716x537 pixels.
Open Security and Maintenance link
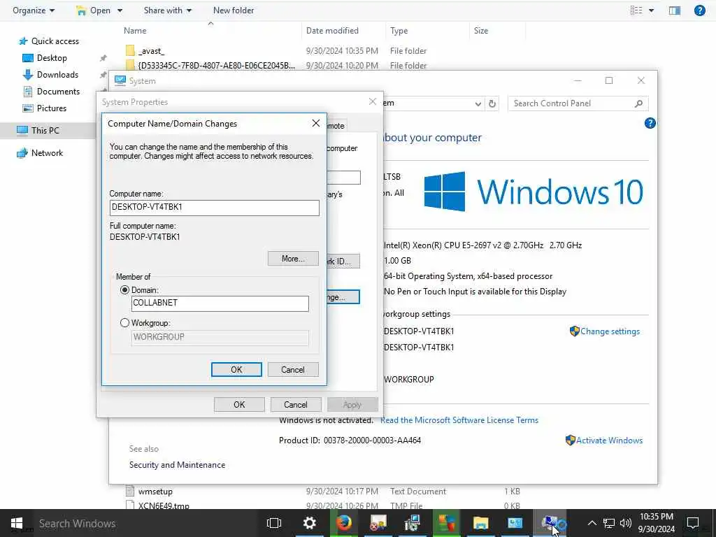(x=177, y=465)
